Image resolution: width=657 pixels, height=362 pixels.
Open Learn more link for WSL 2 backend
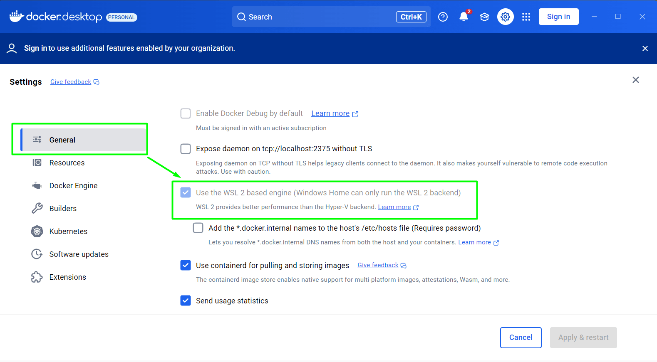click(394, 207)
